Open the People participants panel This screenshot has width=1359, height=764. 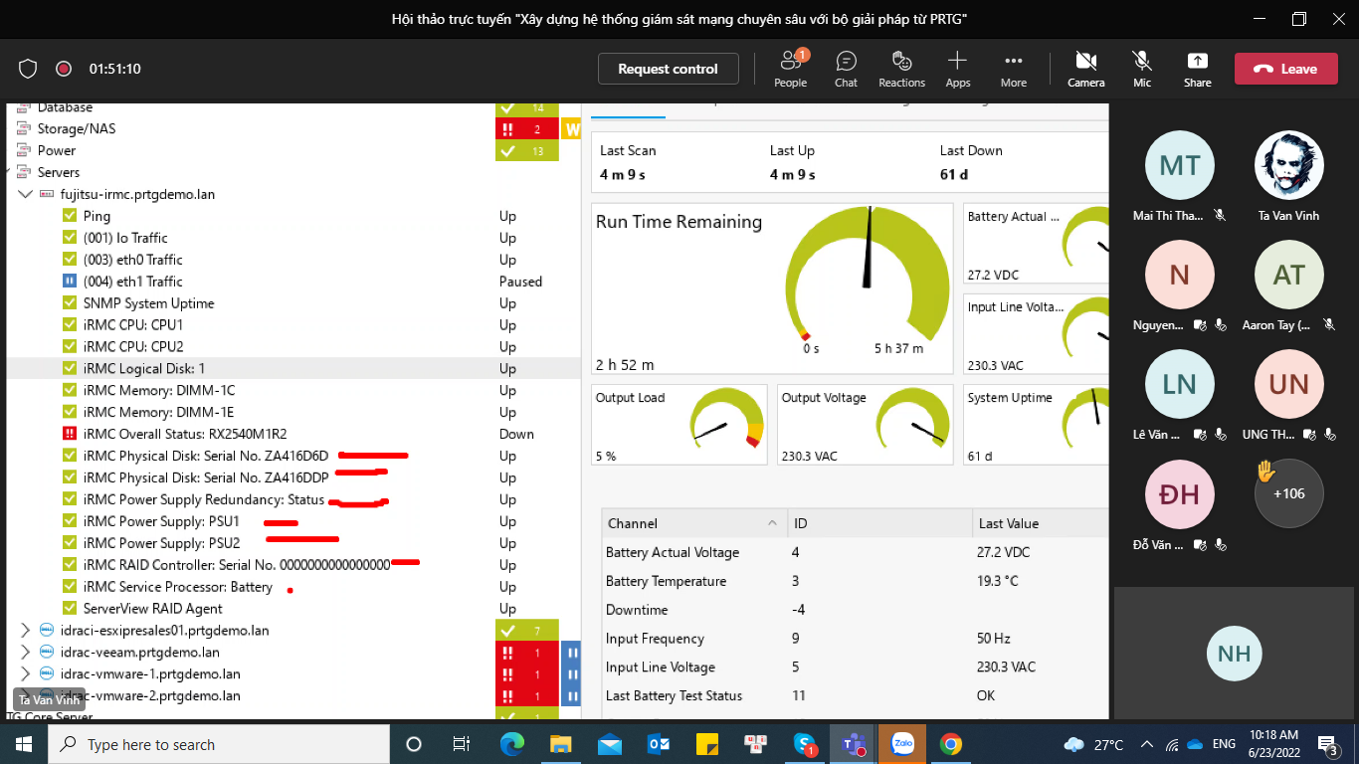tap(791, 69)
